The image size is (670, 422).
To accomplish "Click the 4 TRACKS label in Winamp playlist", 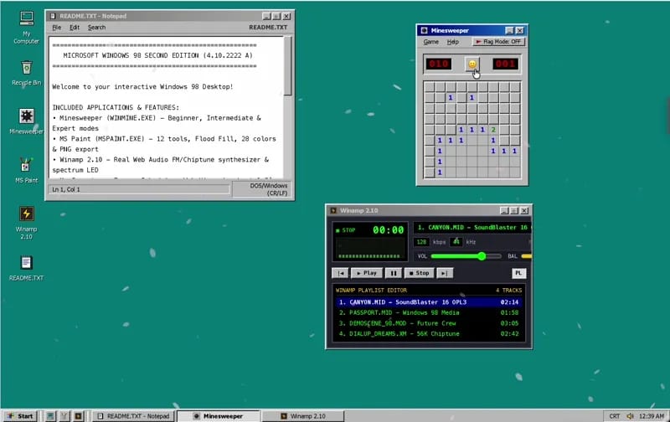I will click(509, 291).
